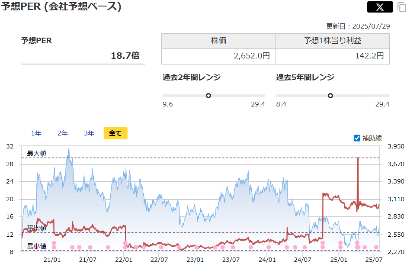Click the copy icon beside the X button
This screenshot has height=264, width=407.
[x=401, y=7]
